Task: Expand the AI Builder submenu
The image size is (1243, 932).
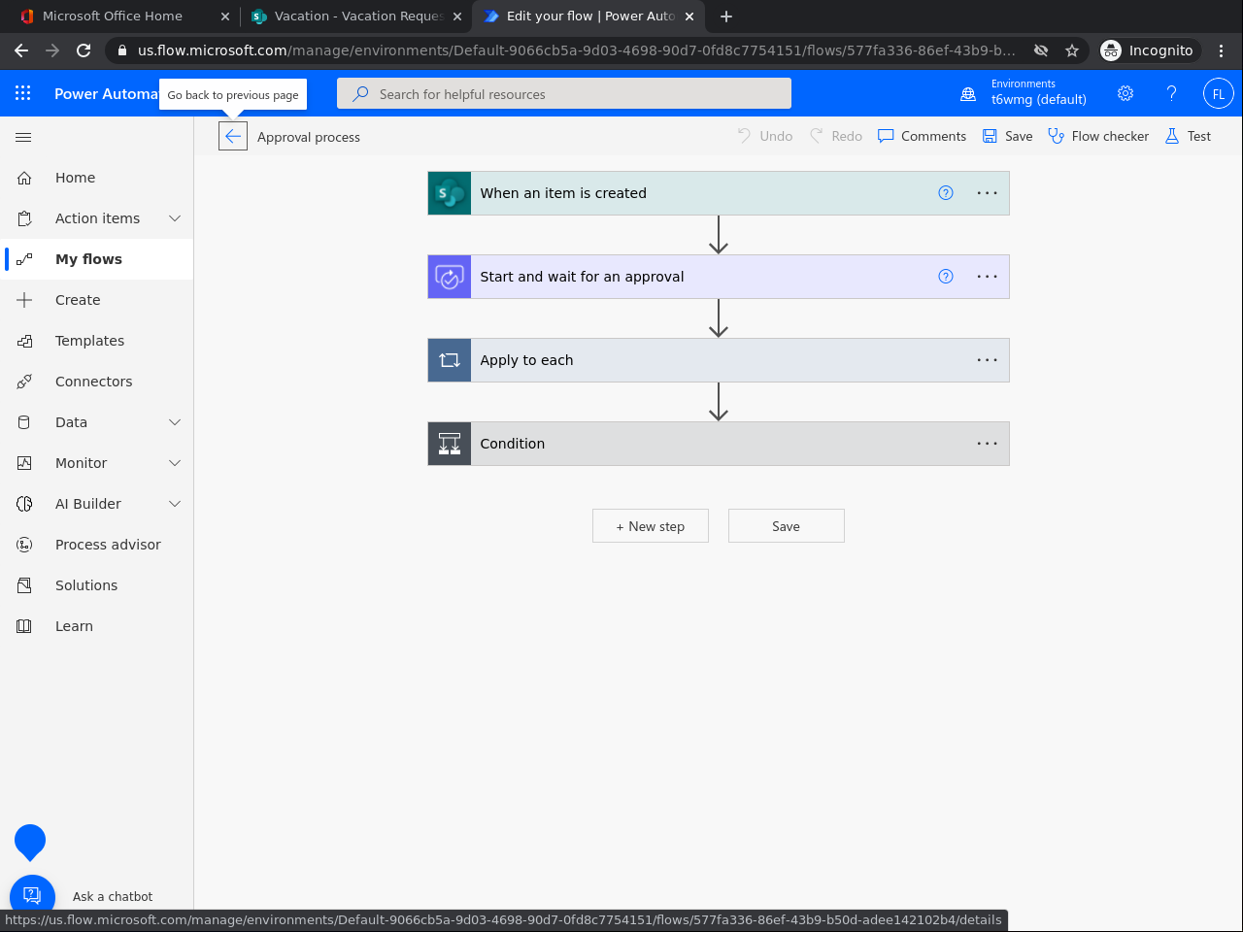Action: pyautogui.click(x=175, y=504)
